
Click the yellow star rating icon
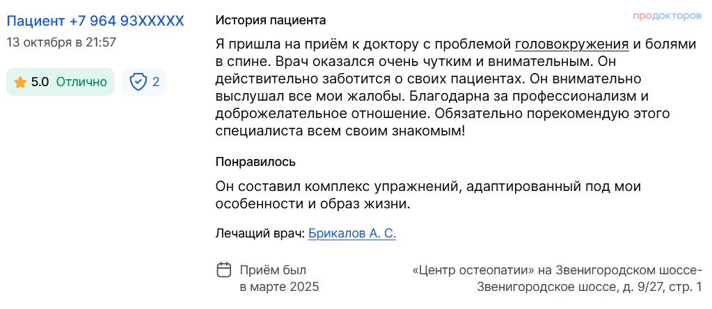click(x=20, y=82)
